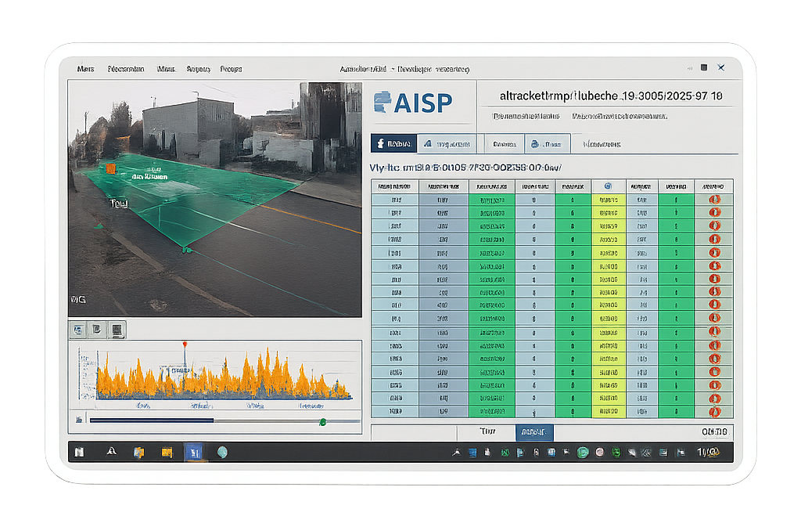Open the blue and yellow folder icon in the taskbar
Viewport: 801px width, 516px height.
tap(138, 452)
